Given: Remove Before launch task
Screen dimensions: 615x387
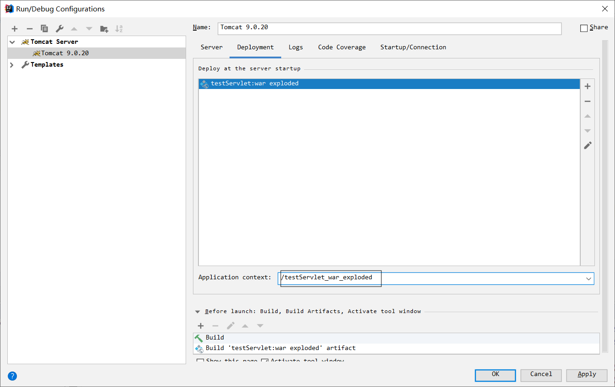Looking at the screenshot, I should 215,326.
